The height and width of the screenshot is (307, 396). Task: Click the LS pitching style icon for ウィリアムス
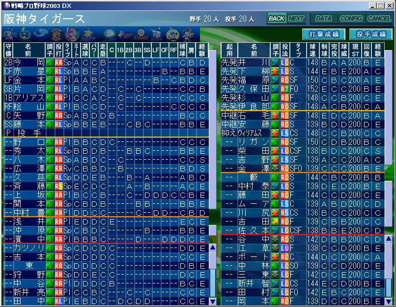click(x=284, y=133)
